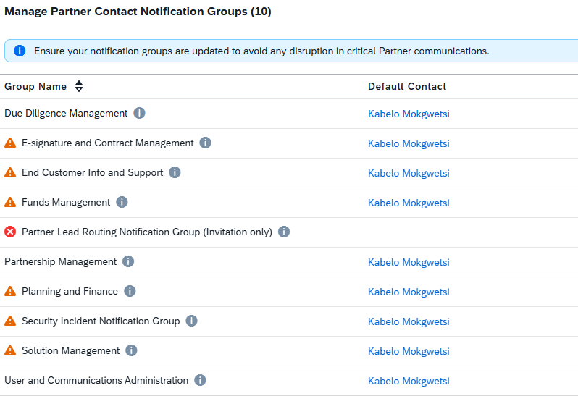This screenshot has height=396, width=578.
Task: Click warning triangle beside Funds Management
Action: (10, 202)
